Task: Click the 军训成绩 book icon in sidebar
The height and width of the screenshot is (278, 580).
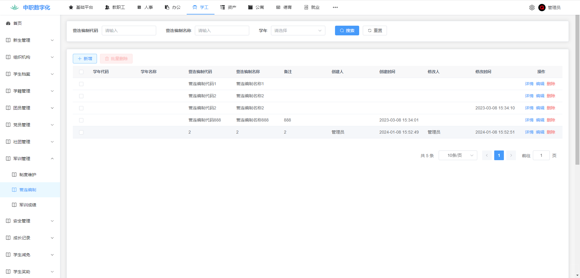Action: 14,205
